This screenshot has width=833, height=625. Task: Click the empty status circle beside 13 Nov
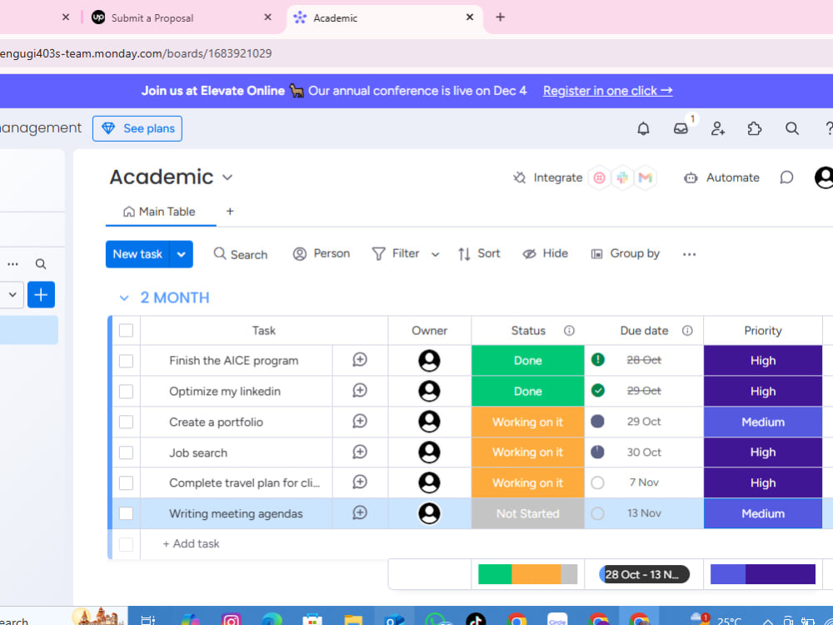[x=597, y=513]
